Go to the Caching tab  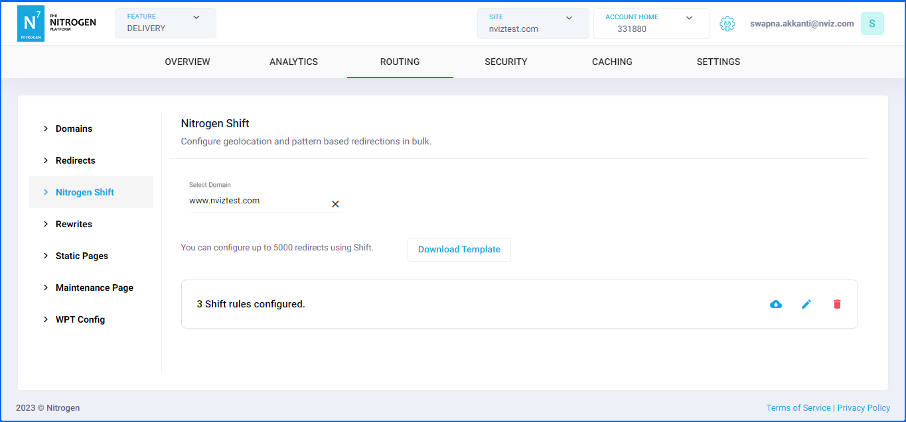click(612, 62)
